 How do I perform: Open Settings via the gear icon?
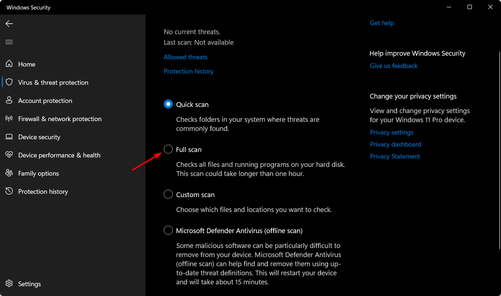9,284
